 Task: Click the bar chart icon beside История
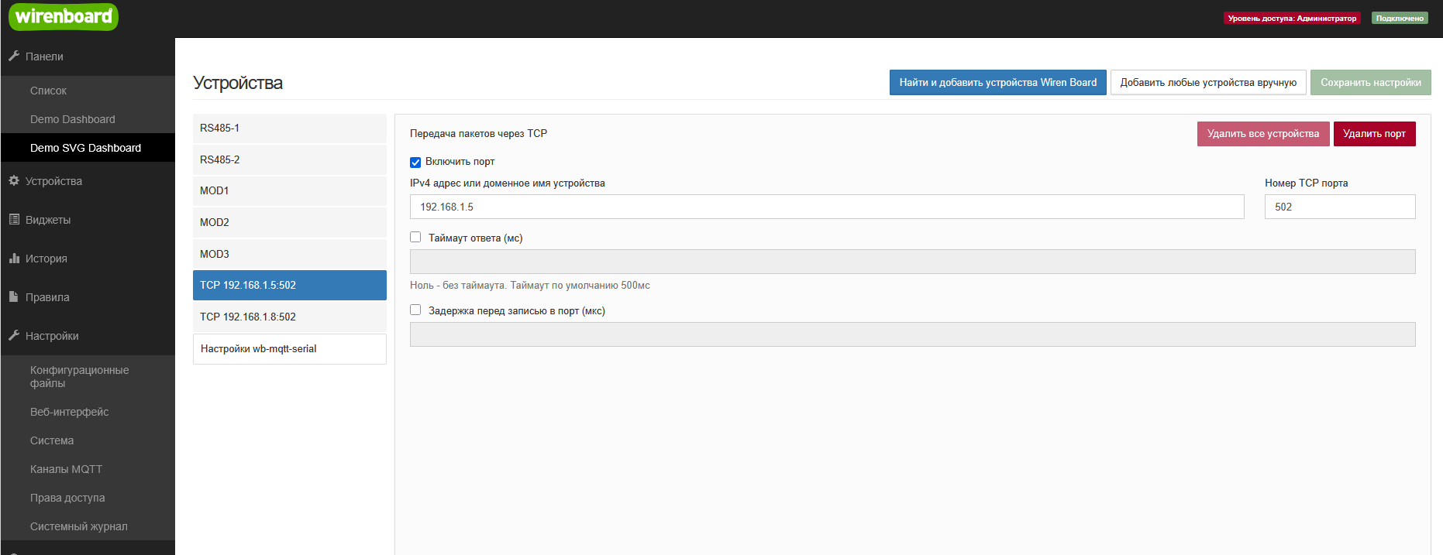[14, 258]
